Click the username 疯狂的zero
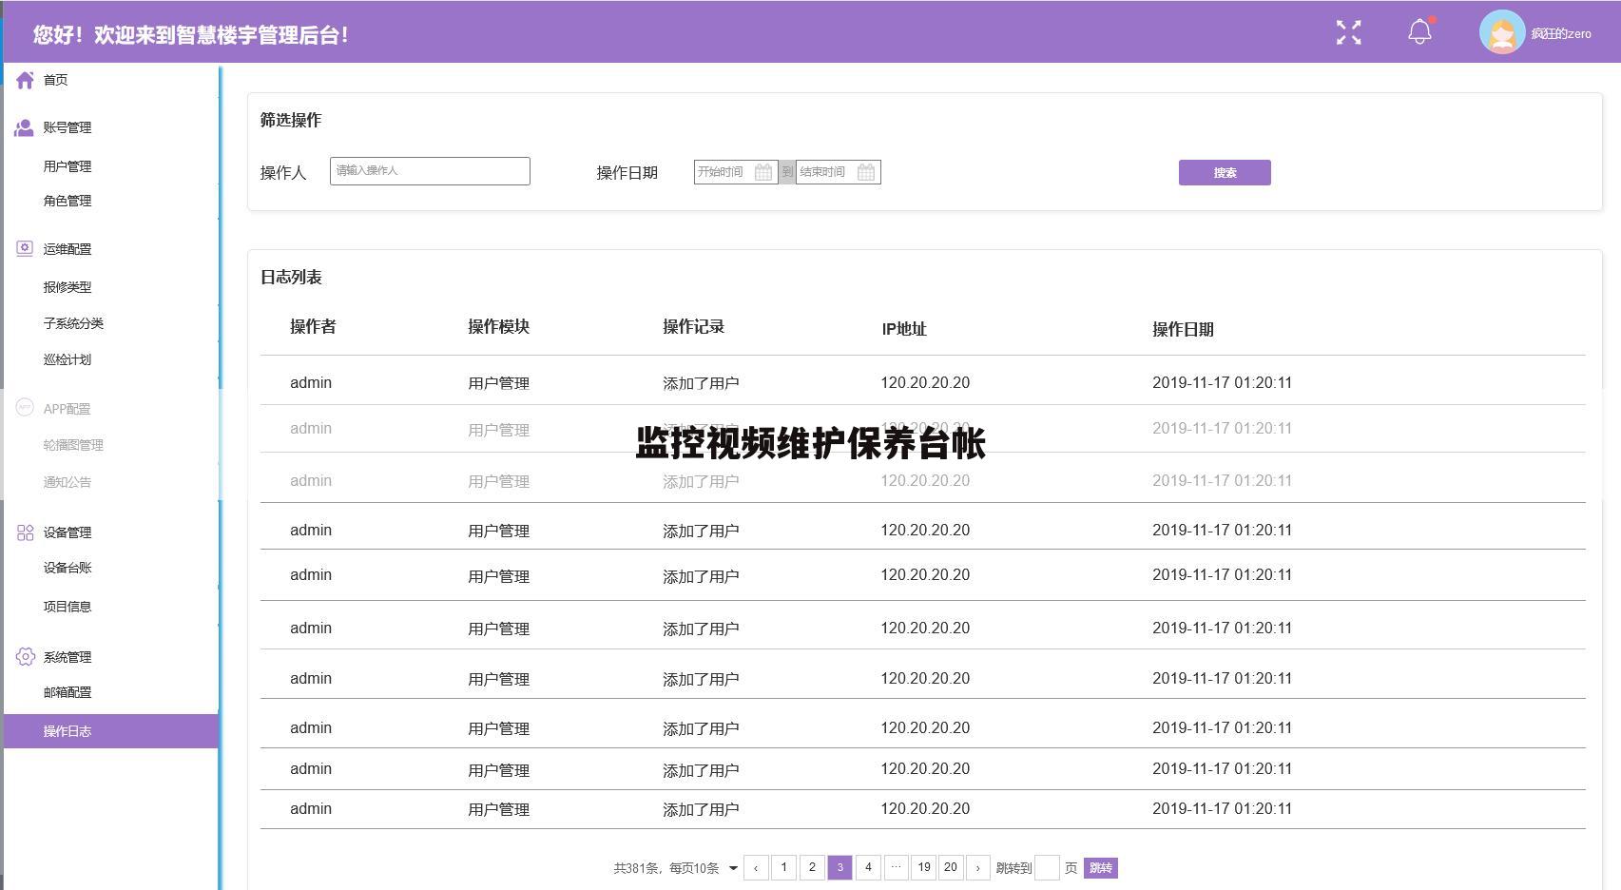The height and width of the screenshot is (890, 1621). coord(1561,33)
